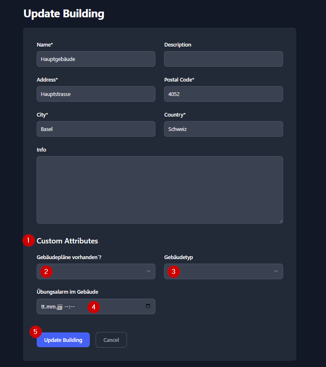
Task: Click the red marker number 5
Action: (x=35, y=332)
